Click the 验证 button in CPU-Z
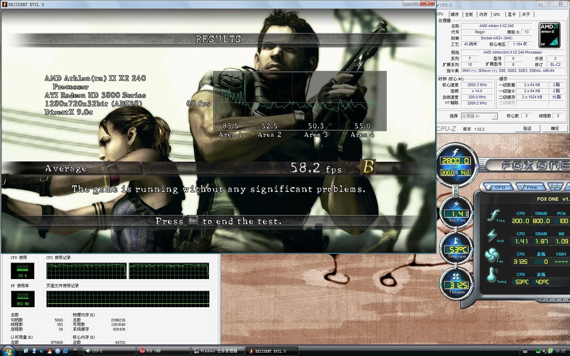 527,128
